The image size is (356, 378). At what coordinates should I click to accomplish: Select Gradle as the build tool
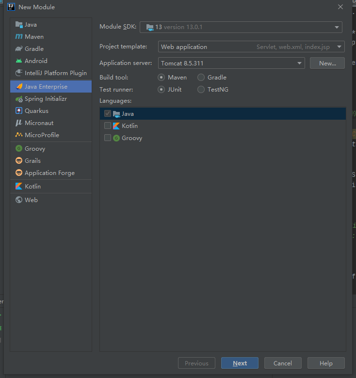click(201, 78)
